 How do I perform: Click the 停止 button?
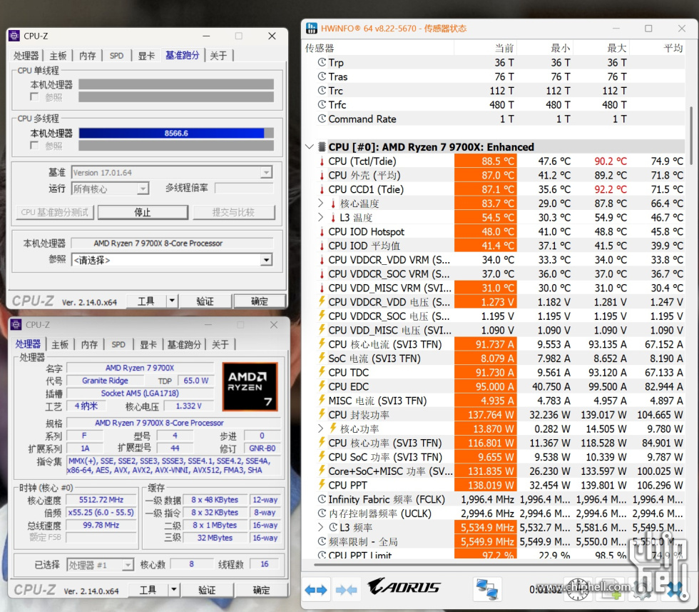pos(143,212)
